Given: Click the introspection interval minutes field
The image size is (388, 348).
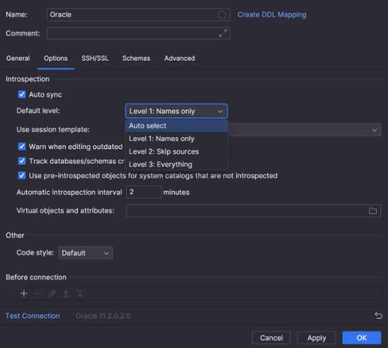Looking at the screenshot, I should point(144,192).
